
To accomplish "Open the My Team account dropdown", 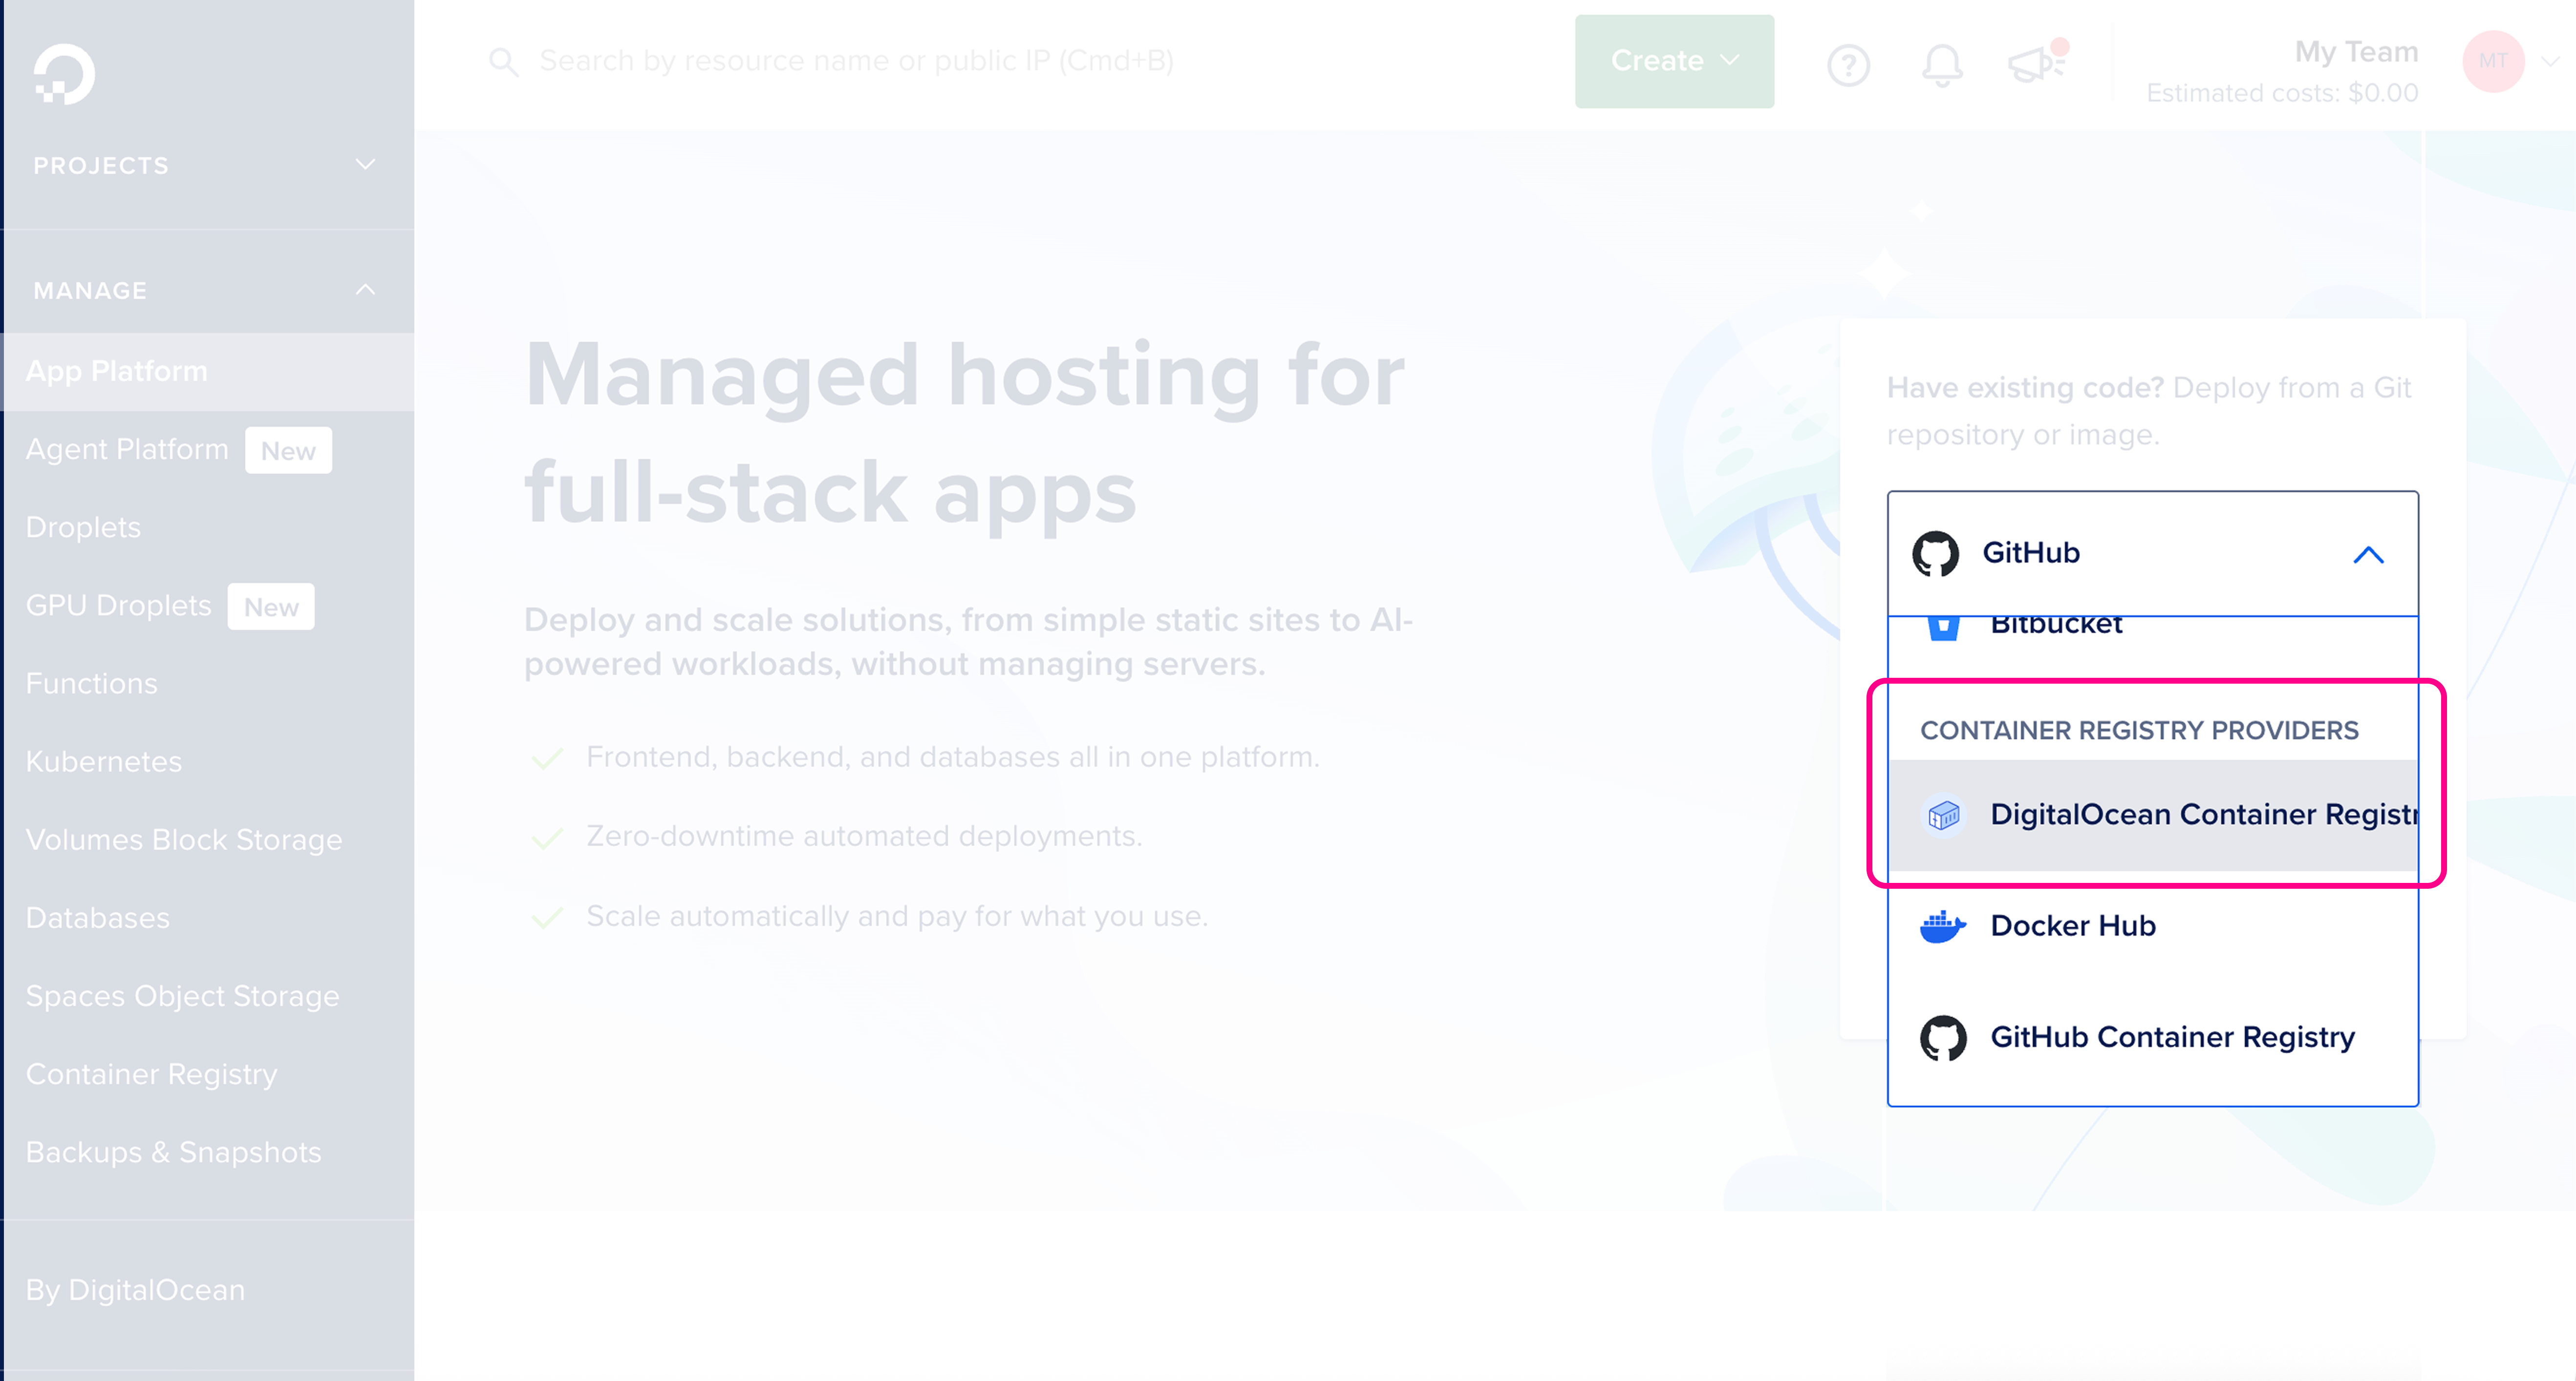I will (x=2355, y=52).
